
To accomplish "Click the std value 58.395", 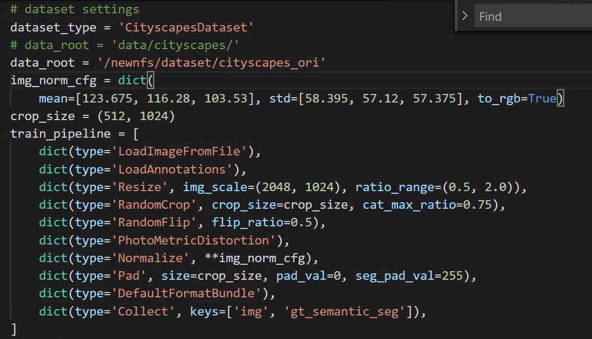I will click(x=326, y=98).
